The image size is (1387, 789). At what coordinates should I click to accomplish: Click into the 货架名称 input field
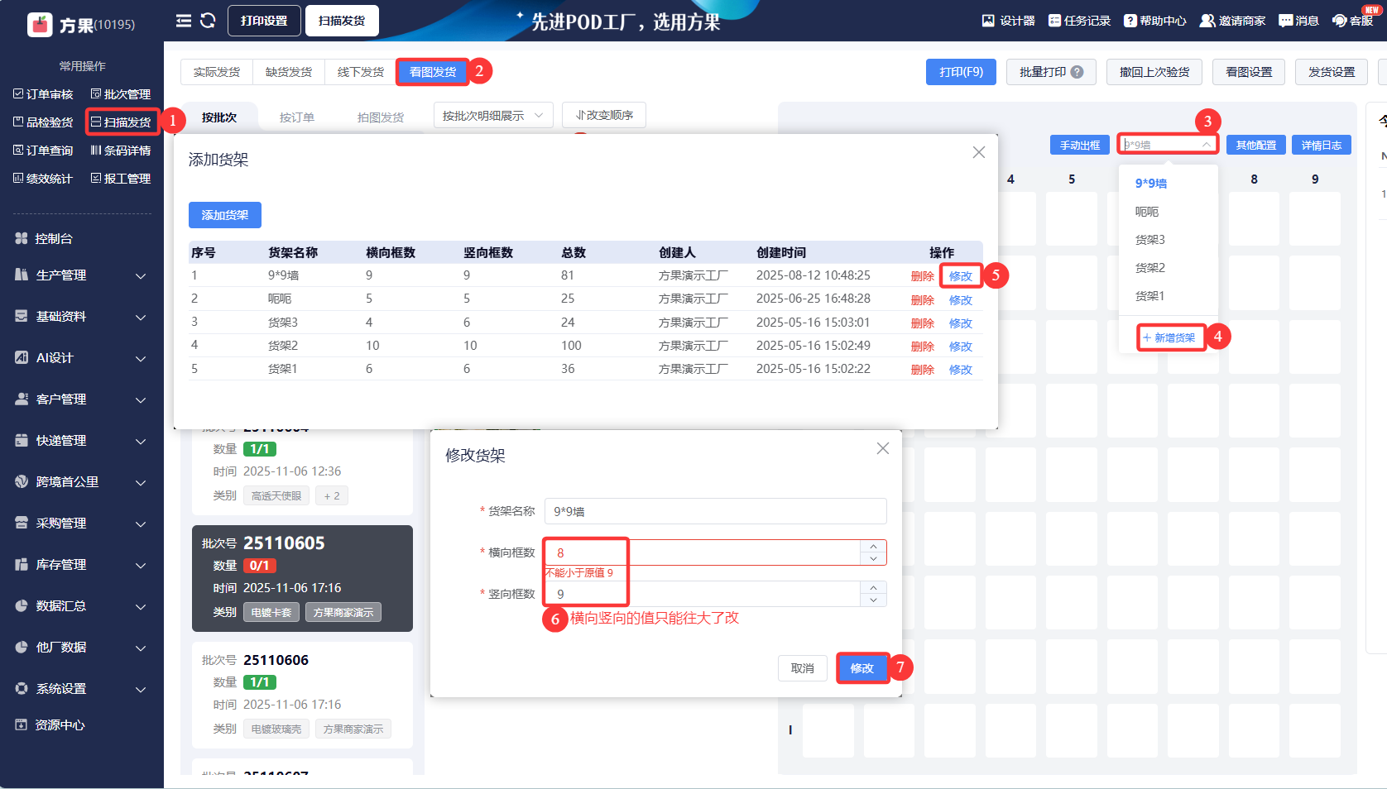pos(715,511)
